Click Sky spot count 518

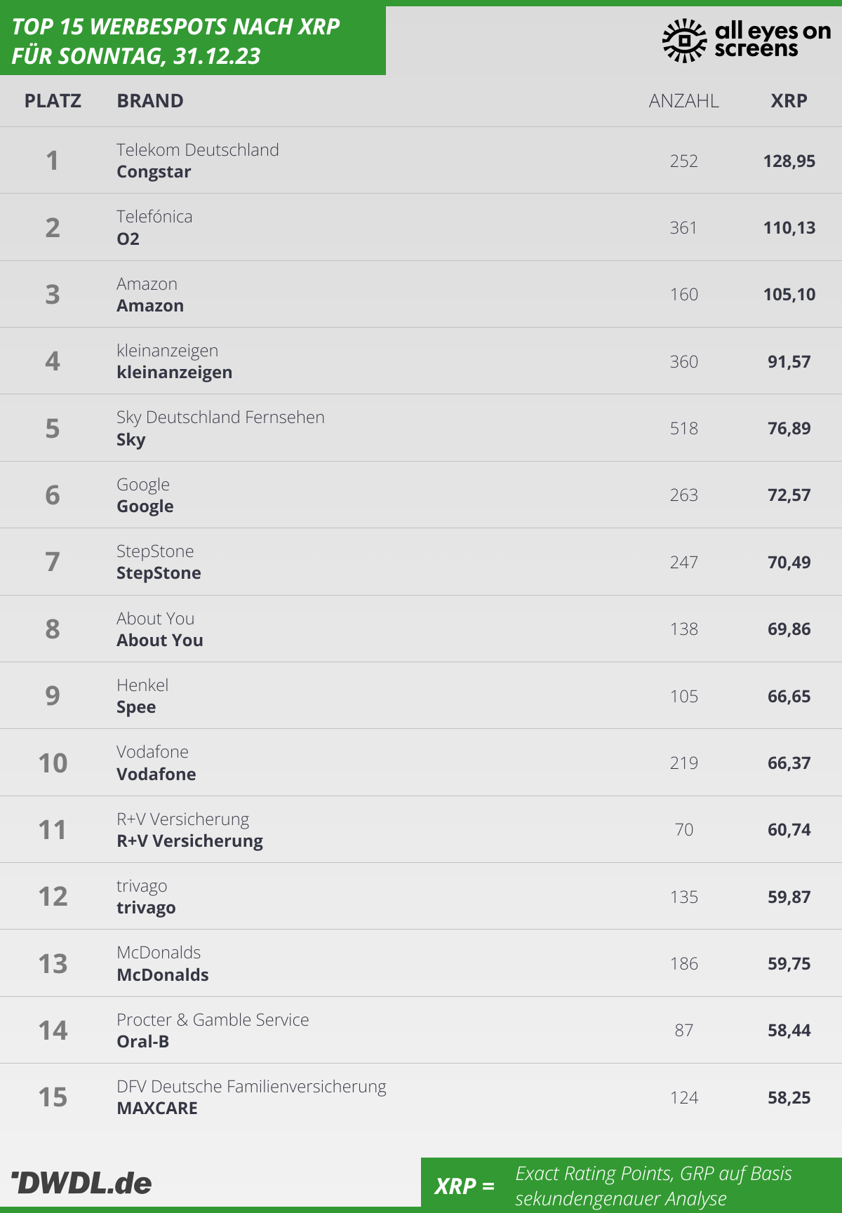pyautogui.click(x=684, y=429)
